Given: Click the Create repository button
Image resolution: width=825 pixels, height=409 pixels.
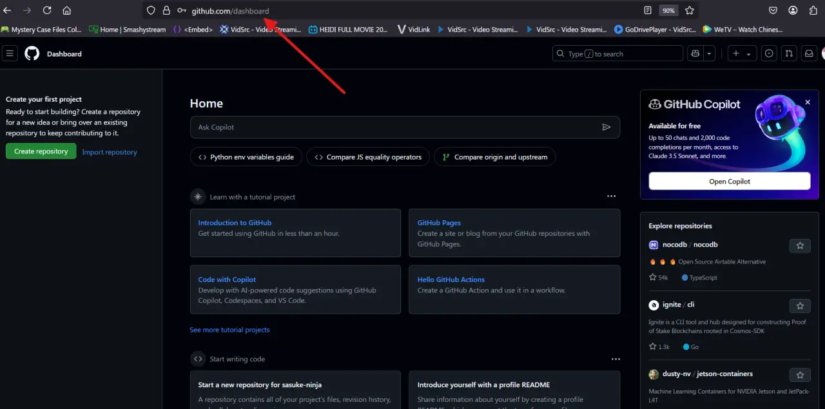Looking at the screenshot, I should click(41, 151).
